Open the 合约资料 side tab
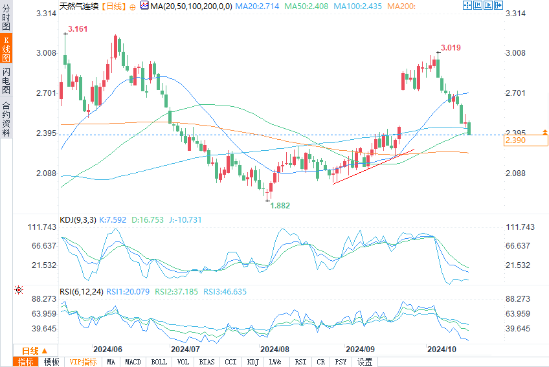Viewport: 549px width, 367px height. 6,118
